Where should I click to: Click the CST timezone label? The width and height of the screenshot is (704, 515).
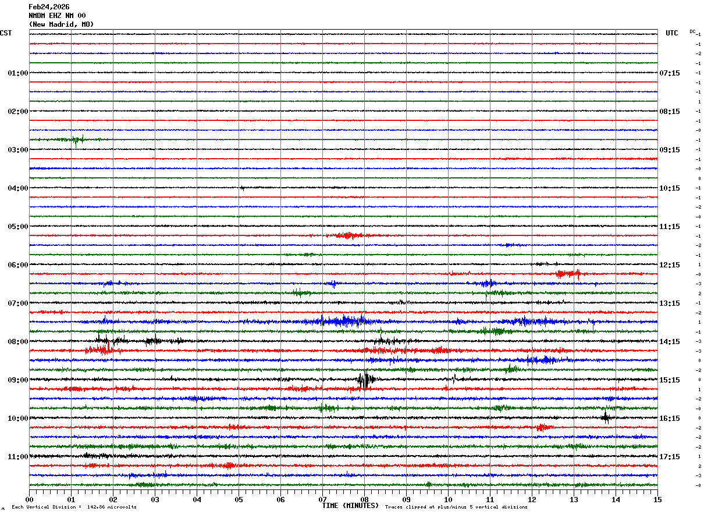6,33
